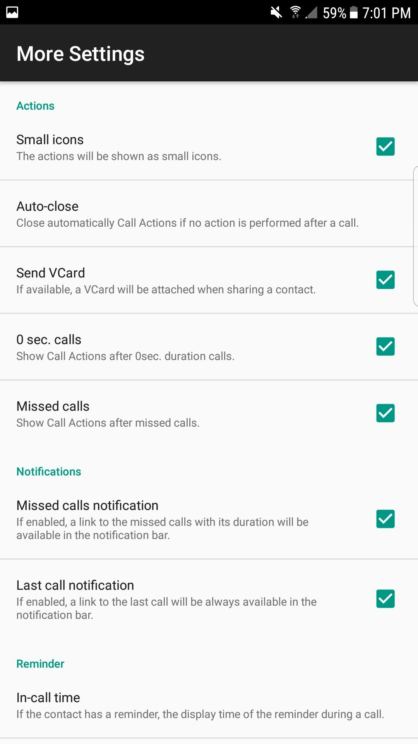Viewport: 418px width, 744px height.
Task: Uncheck Last call notification
Action: tap(385, 599)
